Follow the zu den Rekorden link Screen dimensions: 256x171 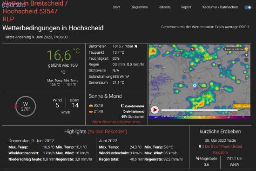tap(107, 131)
